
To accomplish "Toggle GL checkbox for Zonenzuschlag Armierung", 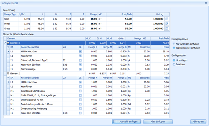I will pyautogui.click(x=80, y=109).
